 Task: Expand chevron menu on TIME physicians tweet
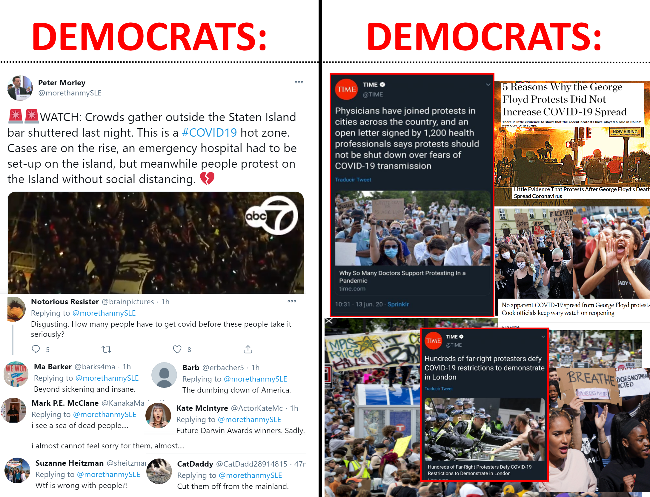[x=488, y=85]
